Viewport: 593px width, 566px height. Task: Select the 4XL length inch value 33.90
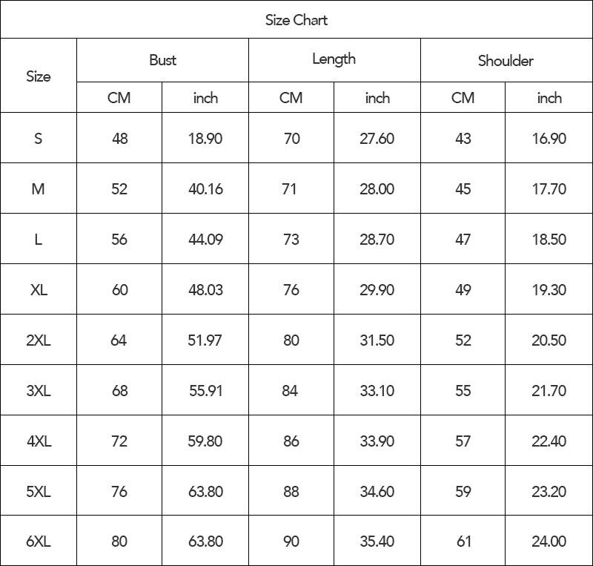tap(377, 441)
